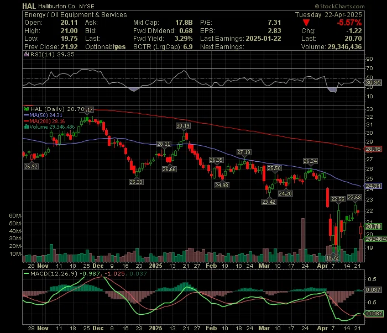Click the green MACD line legend marker

(26, 273)
